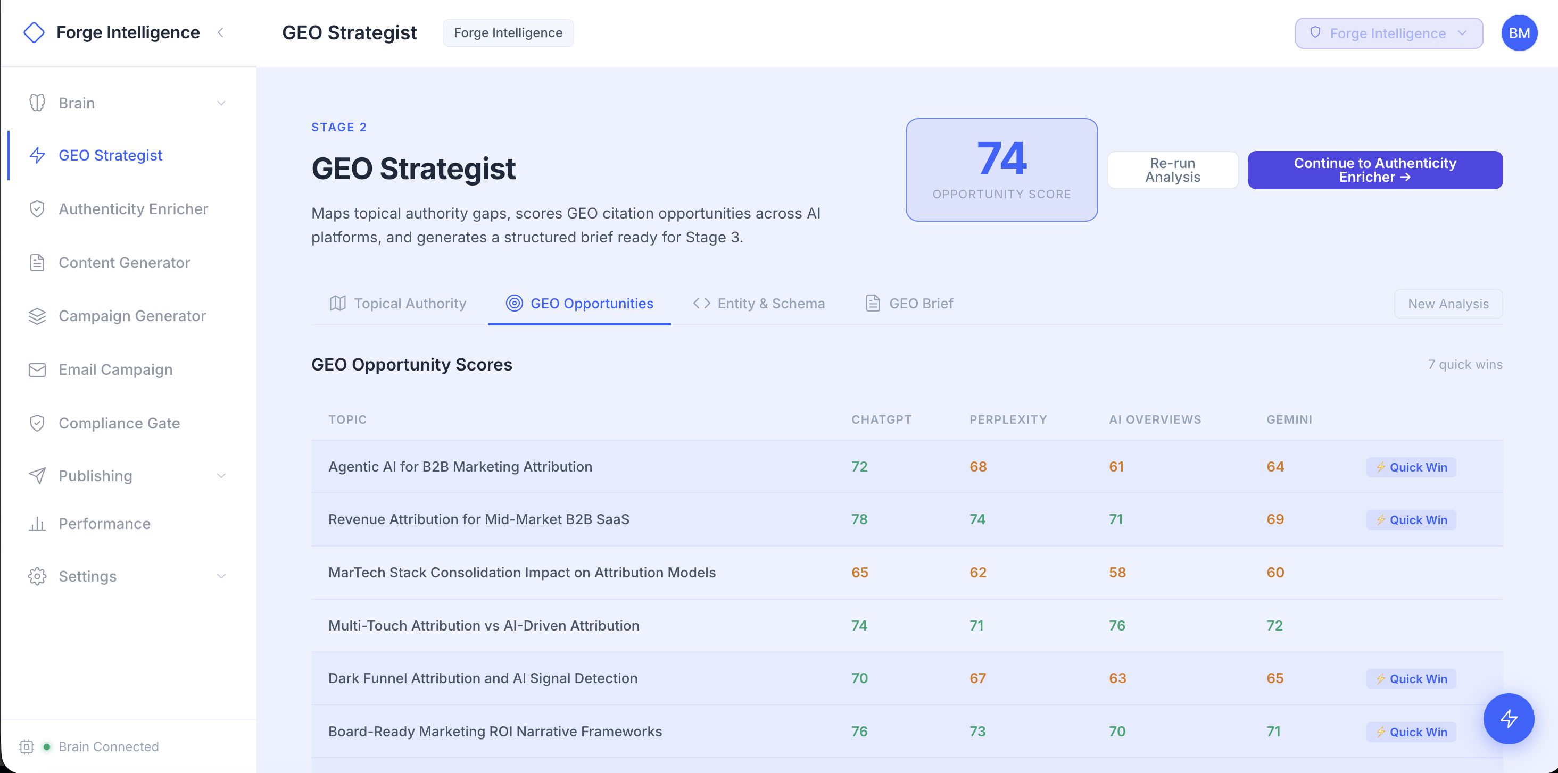Collapse sidebar with the left chevron
This screenshot has height=773, width=1558.
pos(221,32)
